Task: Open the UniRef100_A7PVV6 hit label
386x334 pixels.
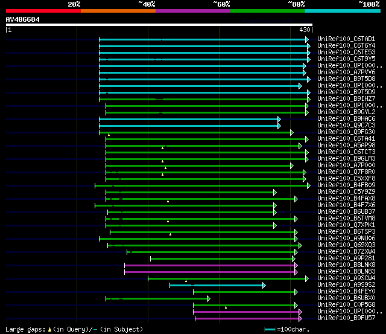Action: [x=346, y=72]
